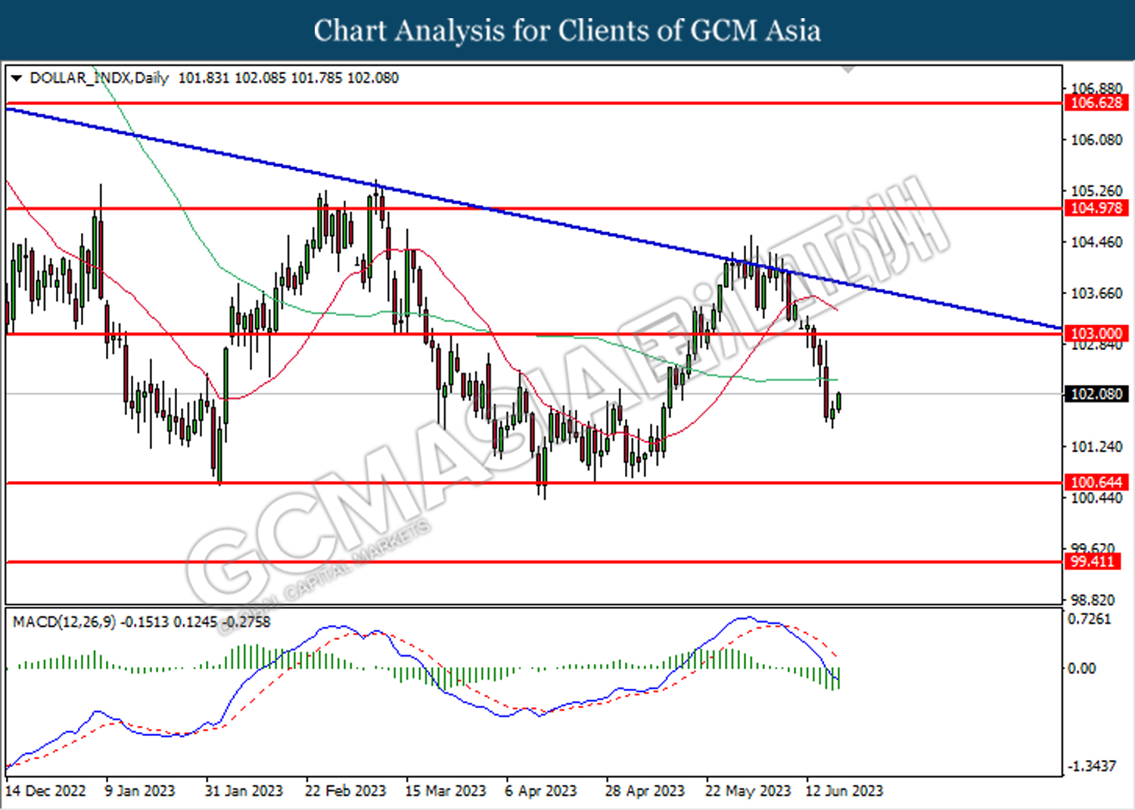This screenshot has width=1135, height=810.
Task: Click the 14 Dec 2022 date label
Action: point(46,791)
